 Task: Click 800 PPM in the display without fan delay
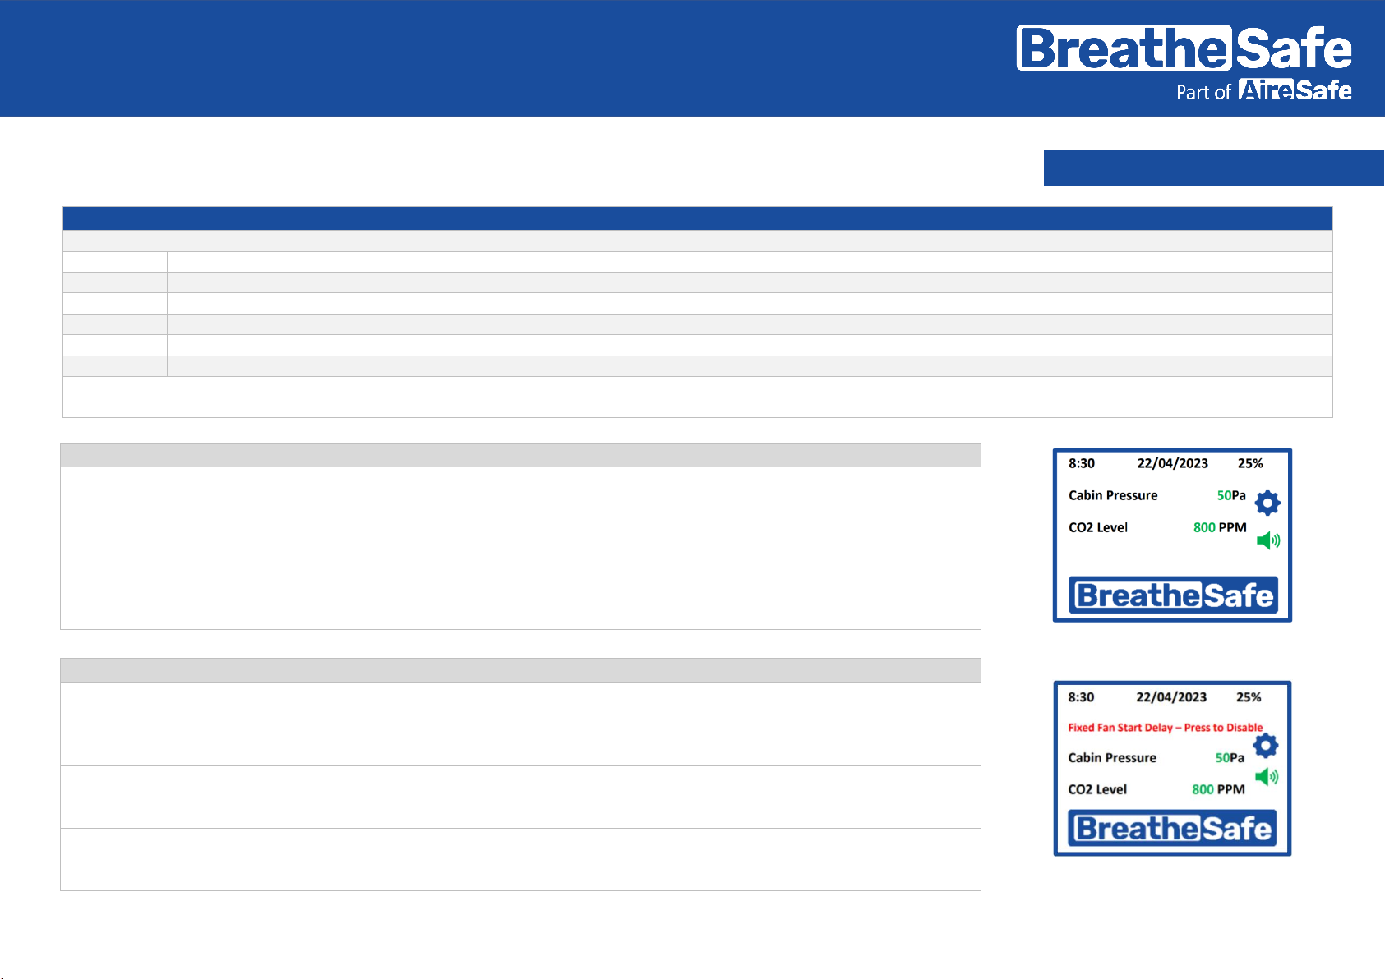click(1220, 527)
